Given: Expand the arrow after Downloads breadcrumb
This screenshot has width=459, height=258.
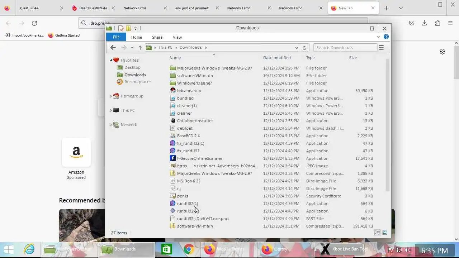Looking at the screenshot, I should pyautogui.click(x=206, y=47).
